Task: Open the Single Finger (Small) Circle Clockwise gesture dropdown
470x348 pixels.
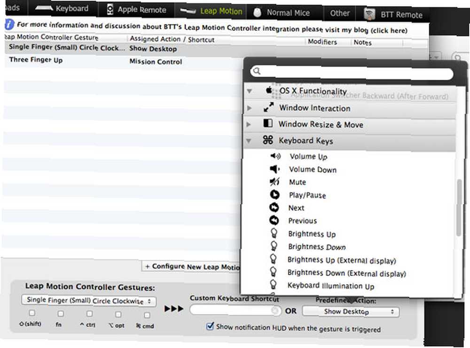Action: [x=89, y=301]
